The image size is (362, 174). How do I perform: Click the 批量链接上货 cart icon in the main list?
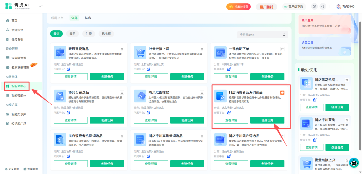[x=140, y=52]
